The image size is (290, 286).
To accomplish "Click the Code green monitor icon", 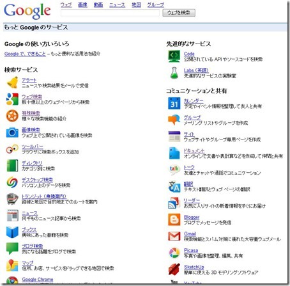I will (x=174, y=56).
